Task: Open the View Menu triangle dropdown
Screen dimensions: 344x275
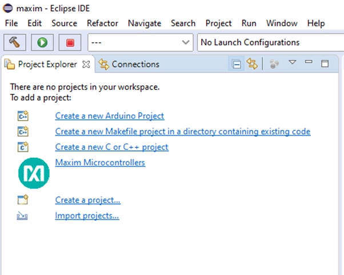Action: click(x=292, y=62)
